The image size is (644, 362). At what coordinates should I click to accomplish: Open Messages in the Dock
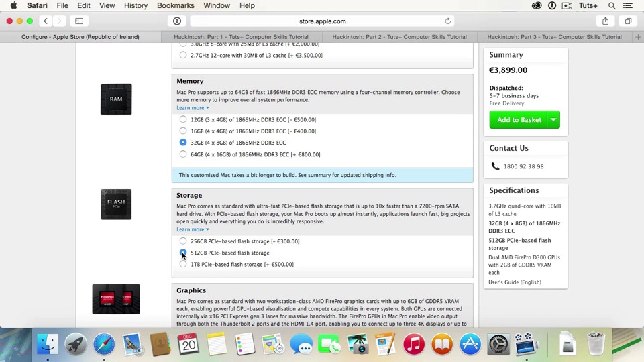pyautogui.click(x=301, y=344)
